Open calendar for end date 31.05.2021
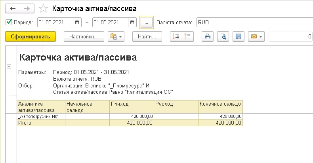This screenshot has height=163, width=313. tap(132, 22)
